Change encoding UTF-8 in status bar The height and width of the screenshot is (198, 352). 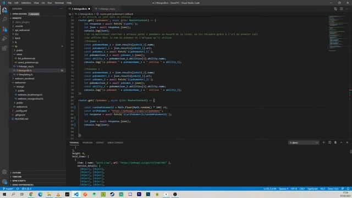click(x=294, y=189)
